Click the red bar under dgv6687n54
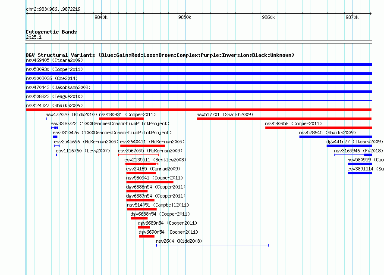This screenshot has width=384, height=275. [140, 200]
